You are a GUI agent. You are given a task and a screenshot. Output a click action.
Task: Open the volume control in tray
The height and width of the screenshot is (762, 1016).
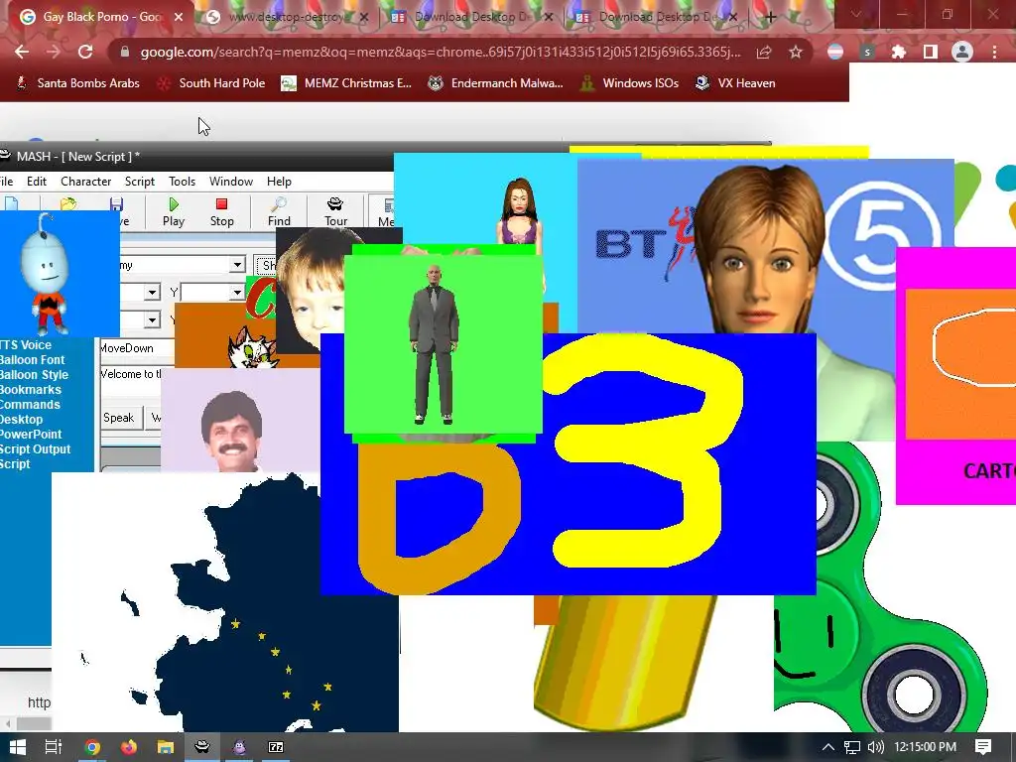click(x=875, y=747)
